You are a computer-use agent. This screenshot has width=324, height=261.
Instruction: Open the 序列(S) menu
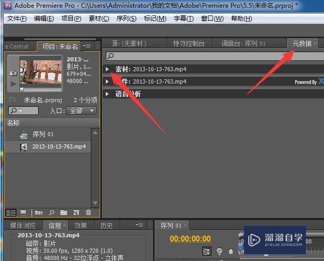pyautogui.click(x=126, y=19)
